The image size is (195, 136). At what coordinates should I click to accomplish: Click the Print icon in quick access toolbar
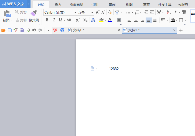click(22, 30)
